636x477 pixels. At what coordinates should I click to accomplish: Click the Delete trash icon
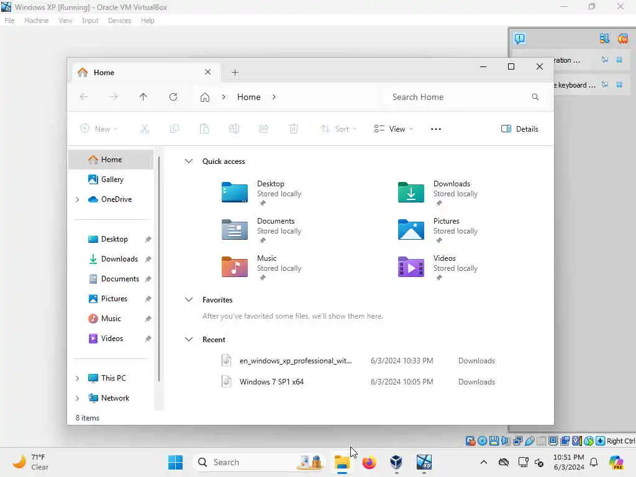click(x=293, y=129)
